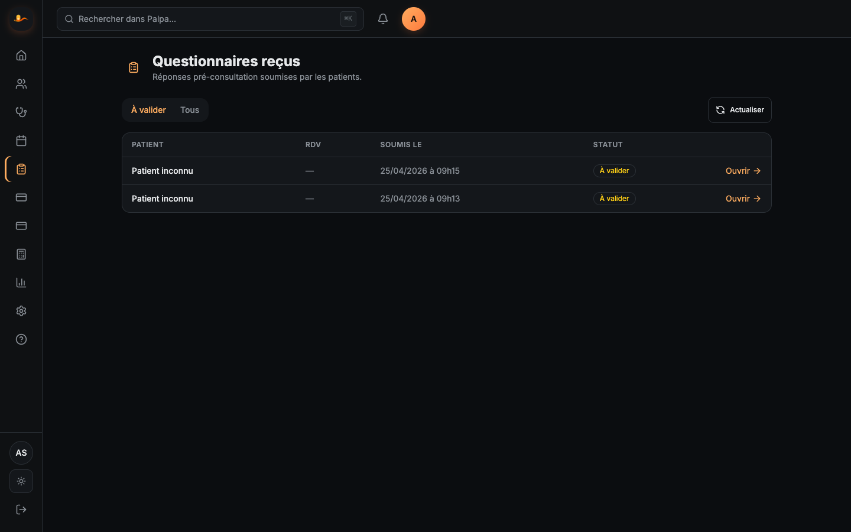Click the Actualiser refresh button

coord(740,110)
